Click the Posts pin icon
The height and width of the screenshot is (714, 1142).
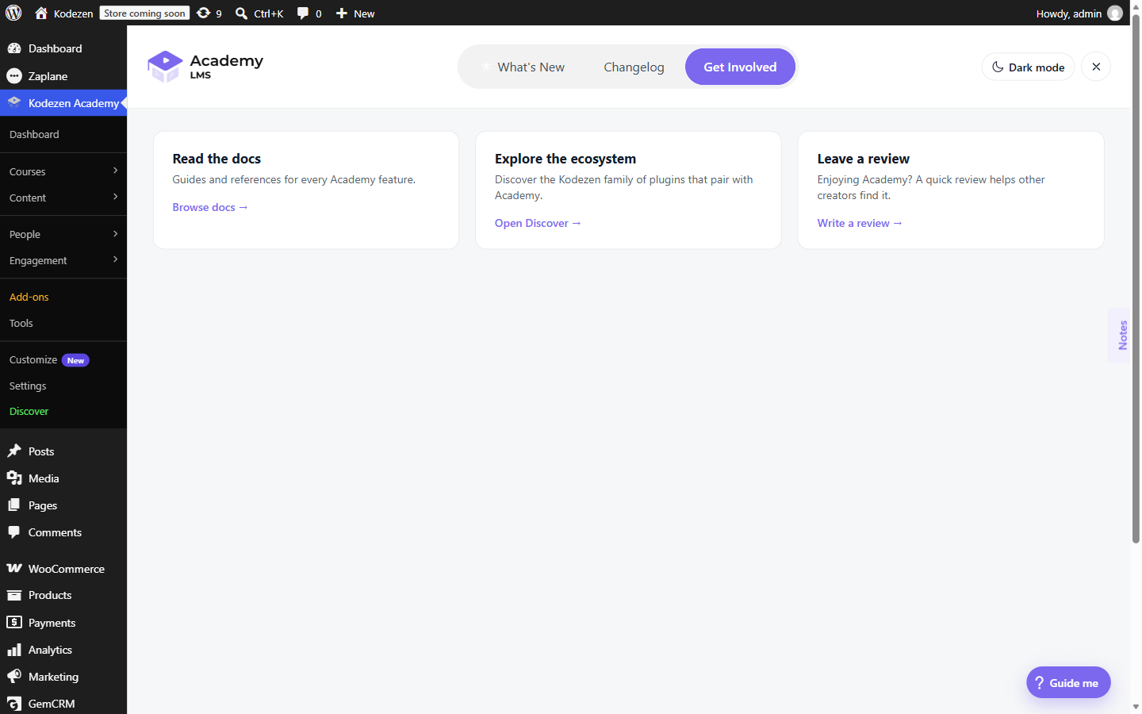click(14, 451)
